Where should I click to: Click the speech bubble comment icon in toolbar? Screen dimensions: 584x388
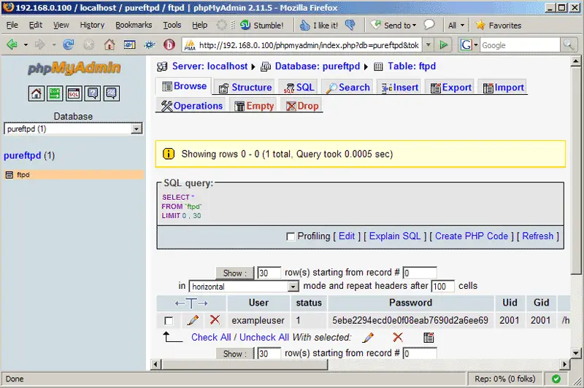tap(429, 25)
